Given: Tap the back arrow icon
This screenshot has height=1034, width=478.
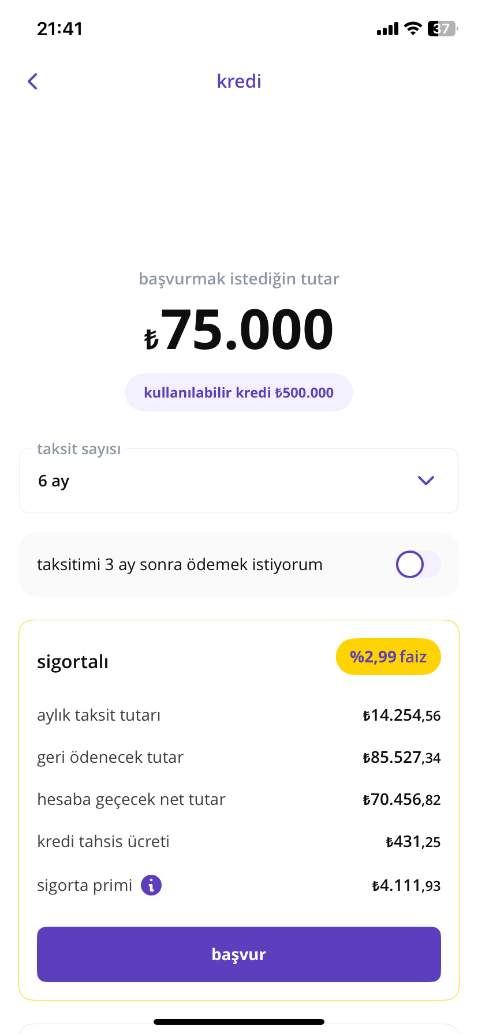Looking at the screenshot, I should click(x=33, y=81).
